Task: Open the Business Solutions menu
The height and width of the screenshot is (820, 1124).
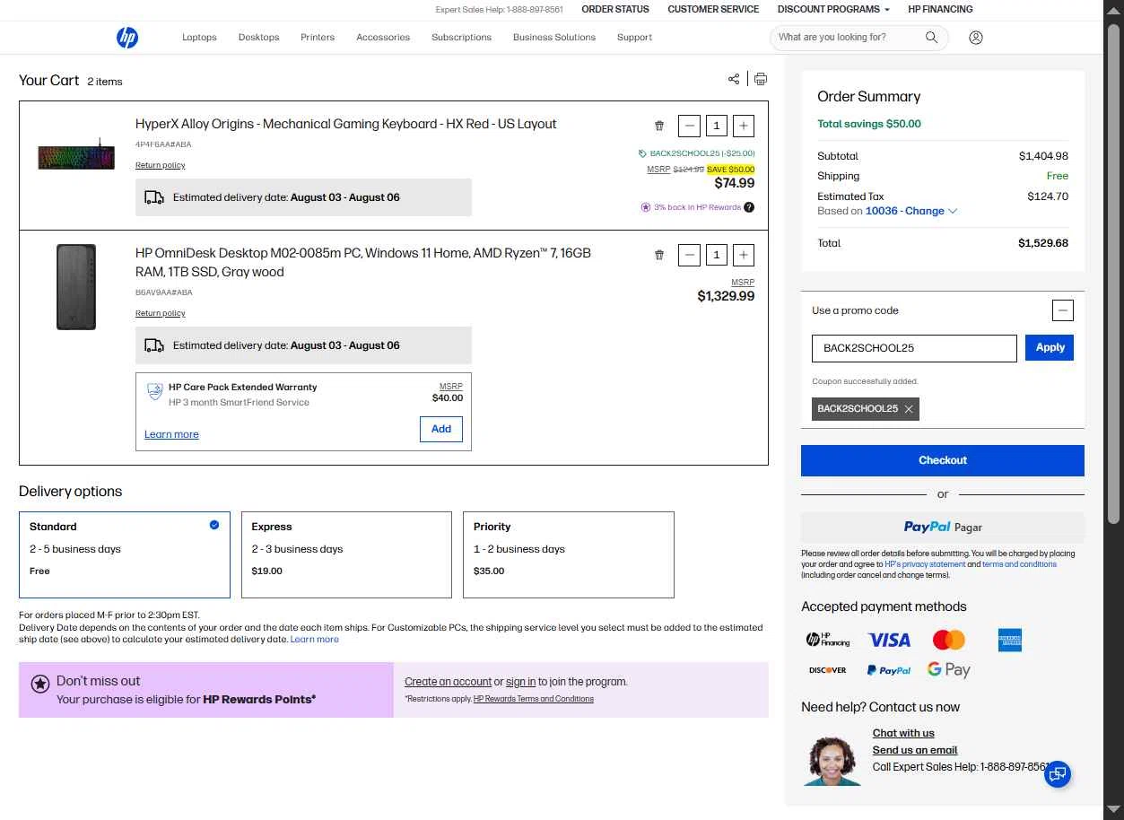Action: click(554, 38)
